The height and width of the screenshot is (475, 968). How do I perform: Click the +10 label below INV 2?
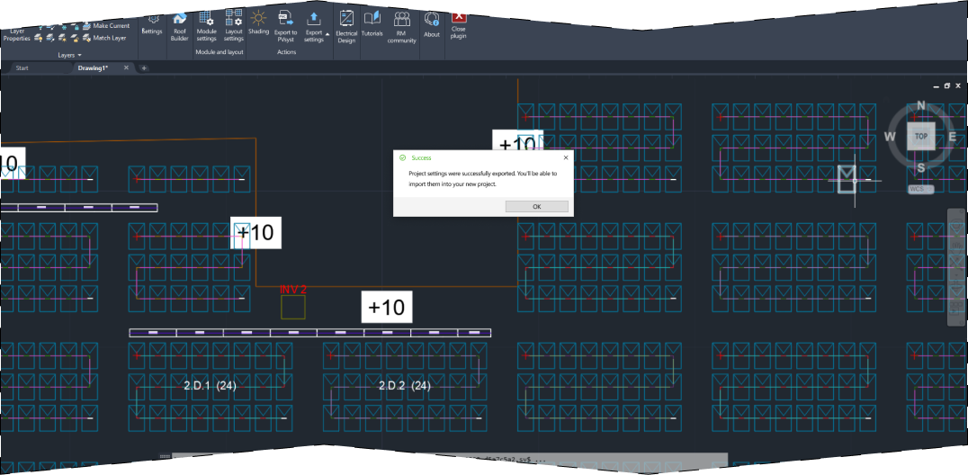tap(387, 307)
